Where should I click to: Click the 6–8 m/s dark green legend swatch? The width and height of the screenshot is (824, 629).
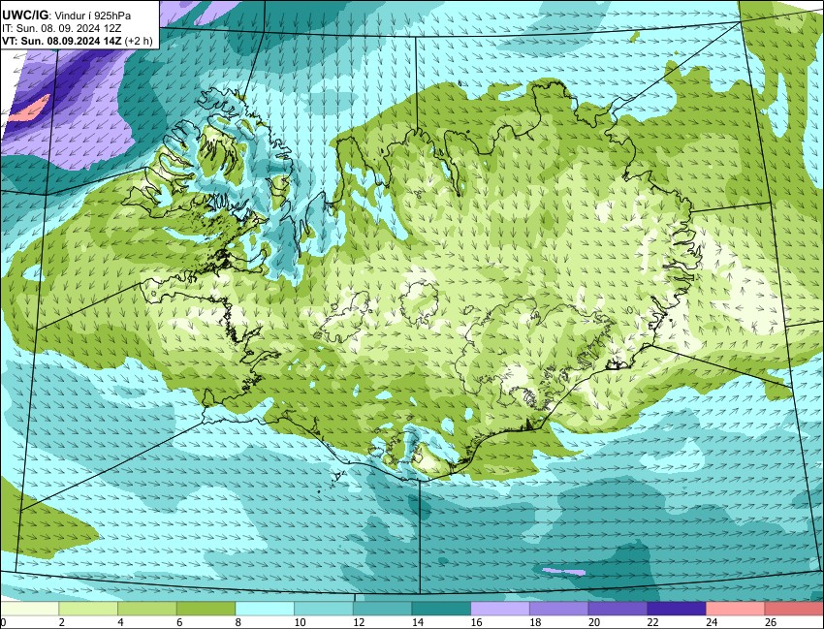coord(206,609)
